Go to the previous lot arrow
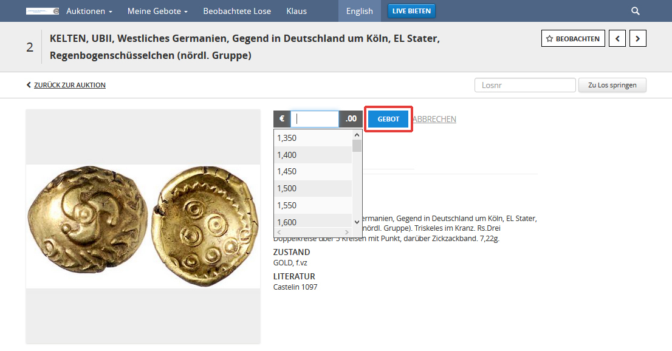Viewport: 672px width, 351px height. [617, 39]
